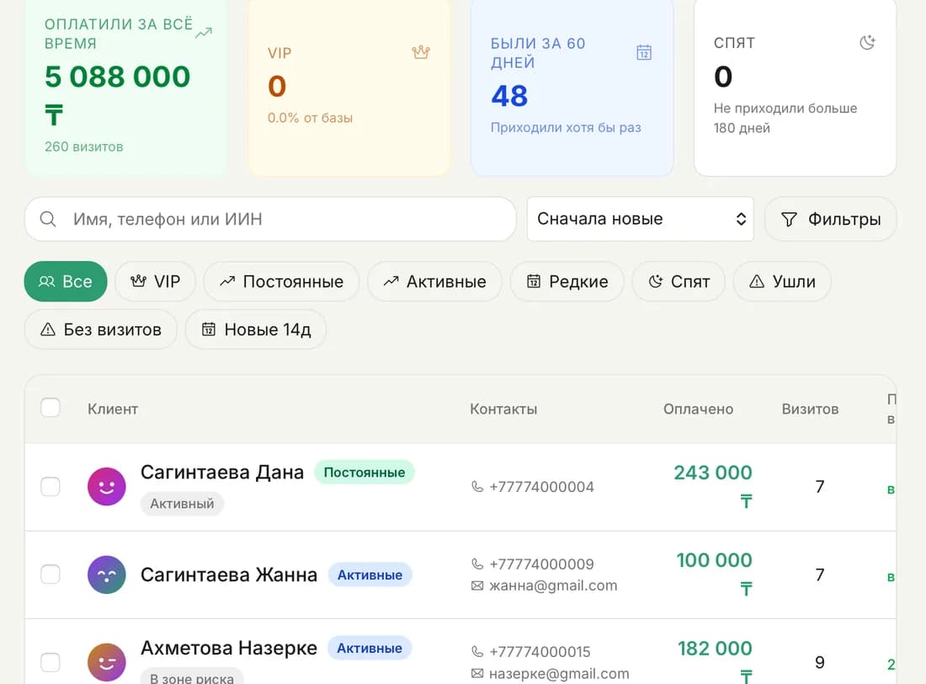Click the email жанна@gmail.com

553,585
